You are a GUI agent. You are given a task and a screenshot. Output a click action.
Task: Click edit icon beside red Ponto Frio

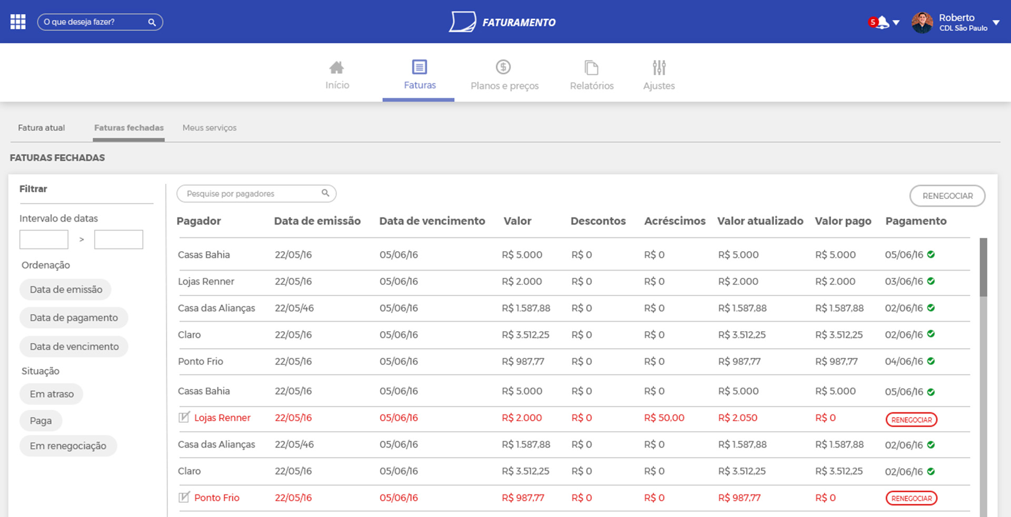pyautogui.click(x=184, y=496)
